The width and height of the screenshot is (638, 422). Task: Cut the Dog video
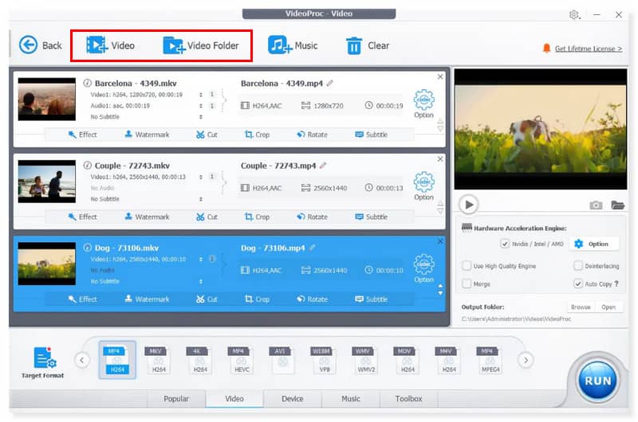207,299
